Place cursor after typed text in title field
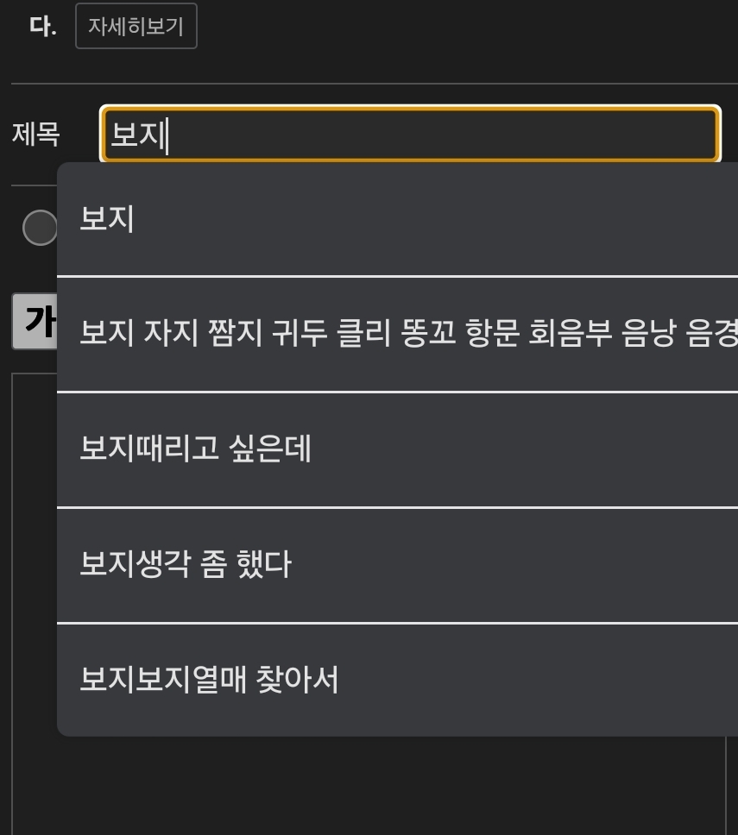The image size is (738, 835). pyautogui.click(x=167, y=135)
